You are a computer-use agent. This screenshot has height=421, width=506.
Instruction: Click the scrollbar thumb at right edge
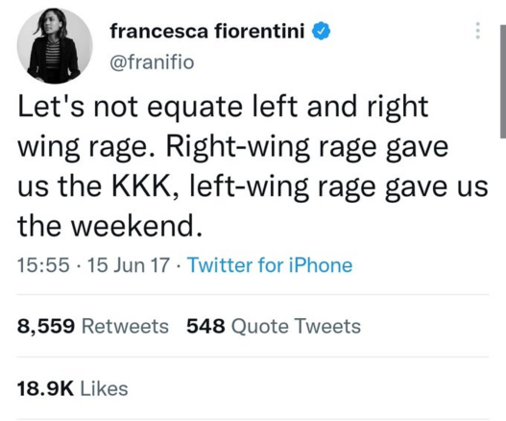503,82
